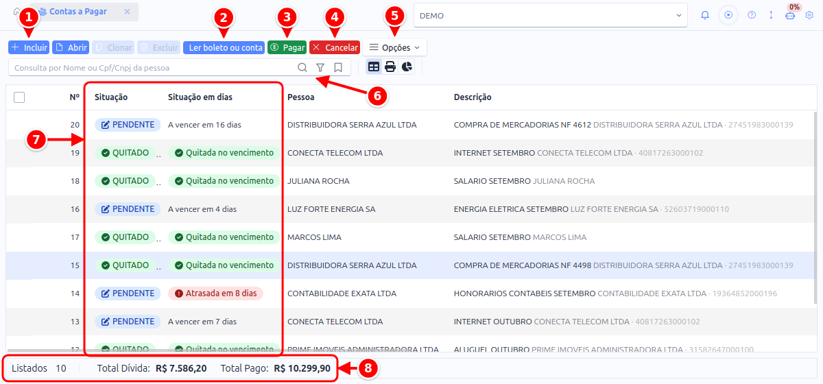Click the red Cancelar button
The height and width of the screenshot is (384, 823).
click(x=335, y=47)
